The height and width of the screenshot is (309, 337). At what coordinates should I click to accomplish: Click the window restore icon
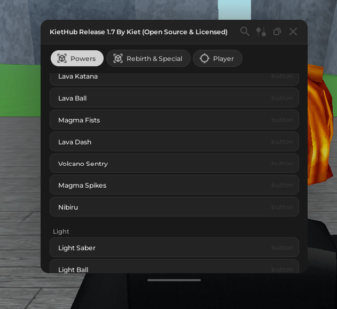(x=277, y=32)
